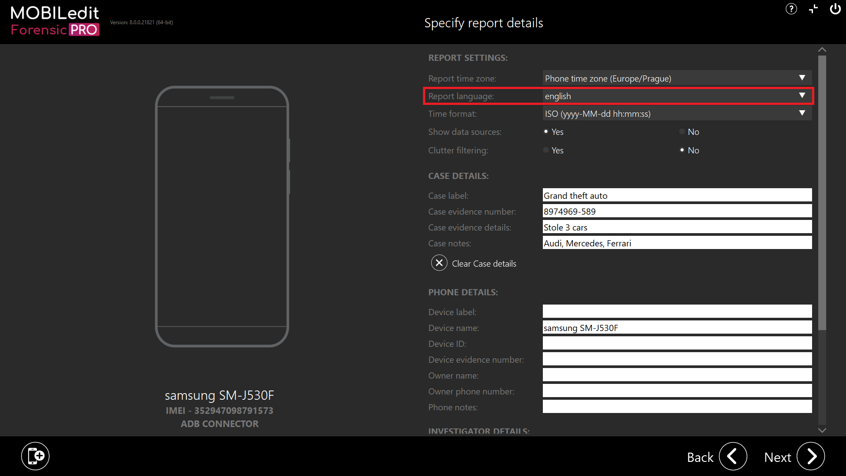
Task: Click the help question mark icon
Action: 791,9
